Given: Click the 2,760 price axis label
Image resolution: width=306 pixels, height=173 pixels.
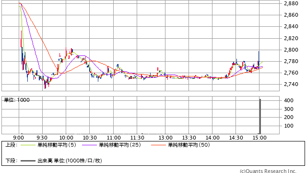Looking at the screenshot, I should [291, 73].
